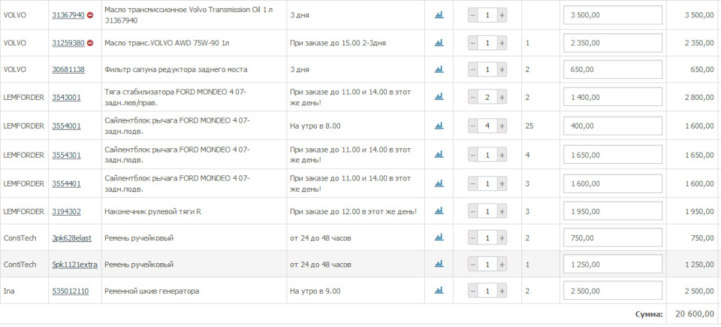Edit price field showing 1 600,00
Screen dimensions: 721x327
(x=613, y=183)
